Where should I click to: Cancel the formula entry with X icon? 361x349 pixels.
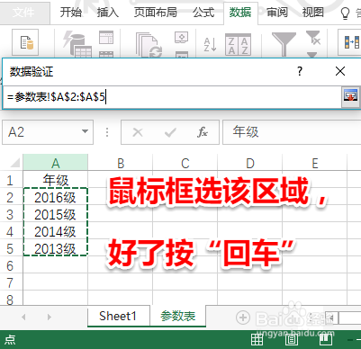(x=138, y=132)
